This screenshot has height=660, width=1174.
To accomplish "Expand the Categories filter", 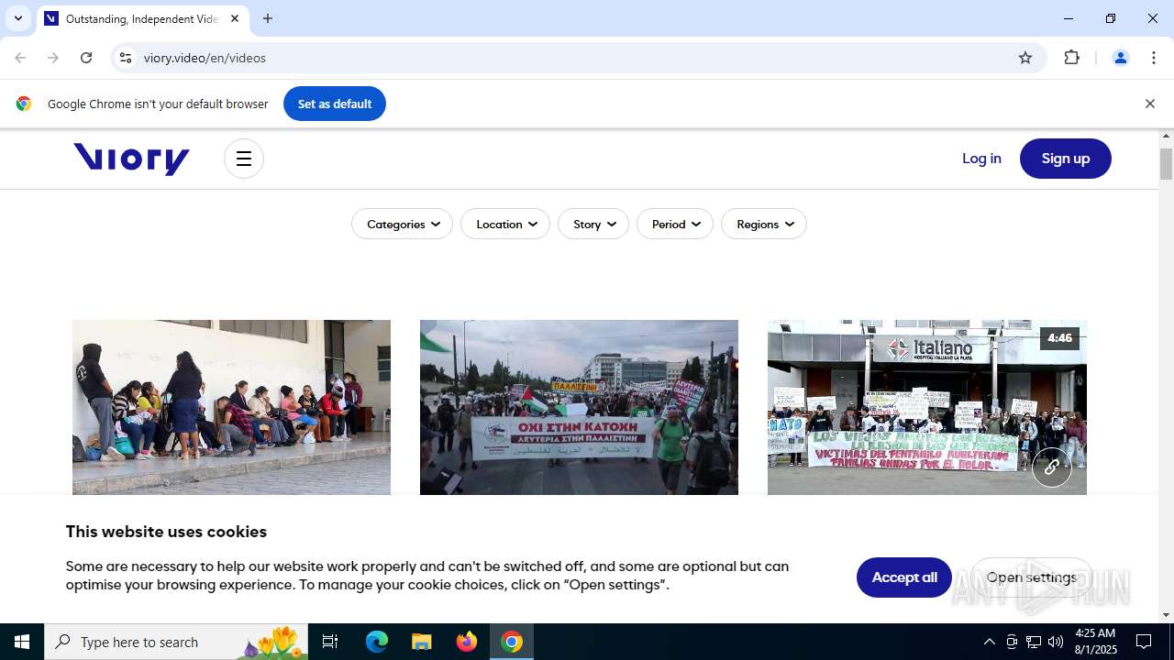I will pyautogui.click(x=402, y=225).
